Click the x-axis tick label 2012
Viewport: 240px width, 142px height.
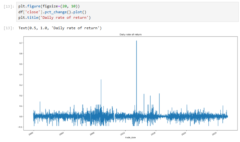coord(122,134)
